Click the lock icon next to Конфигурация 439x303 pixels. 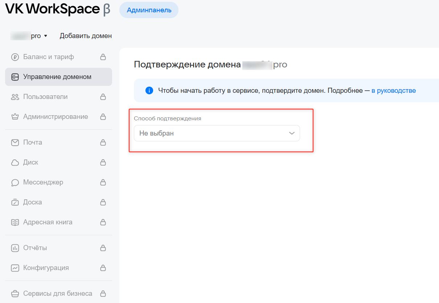103,268
